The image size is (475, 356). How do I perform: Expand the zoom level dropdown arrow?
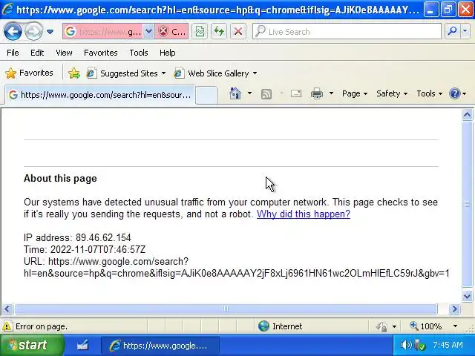pos(455,326)
